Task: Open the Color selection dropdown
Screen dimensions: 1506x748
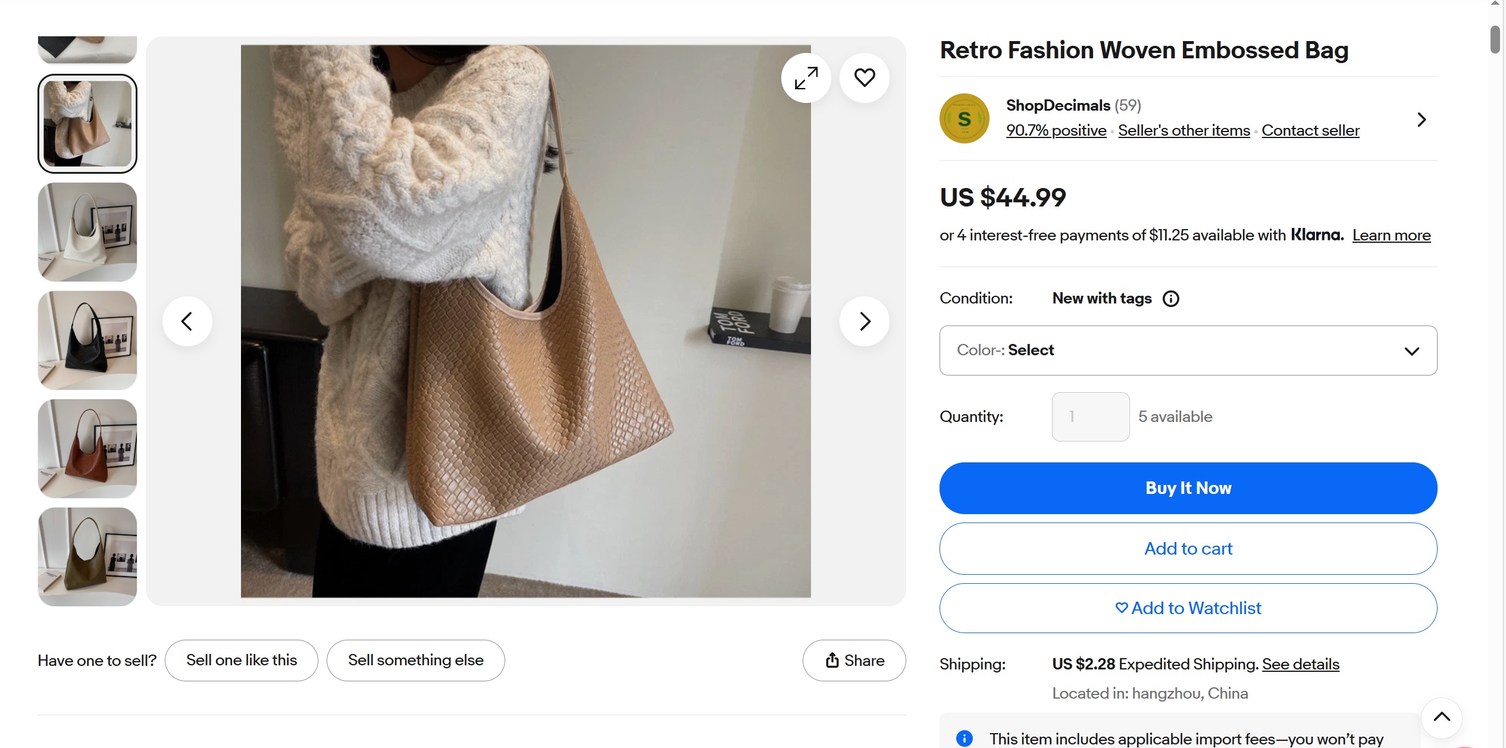Action: (1188, 350)
